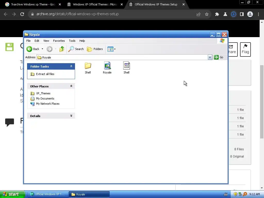
Task: Toggle the Folders pane button
Action: pos(95,49)
